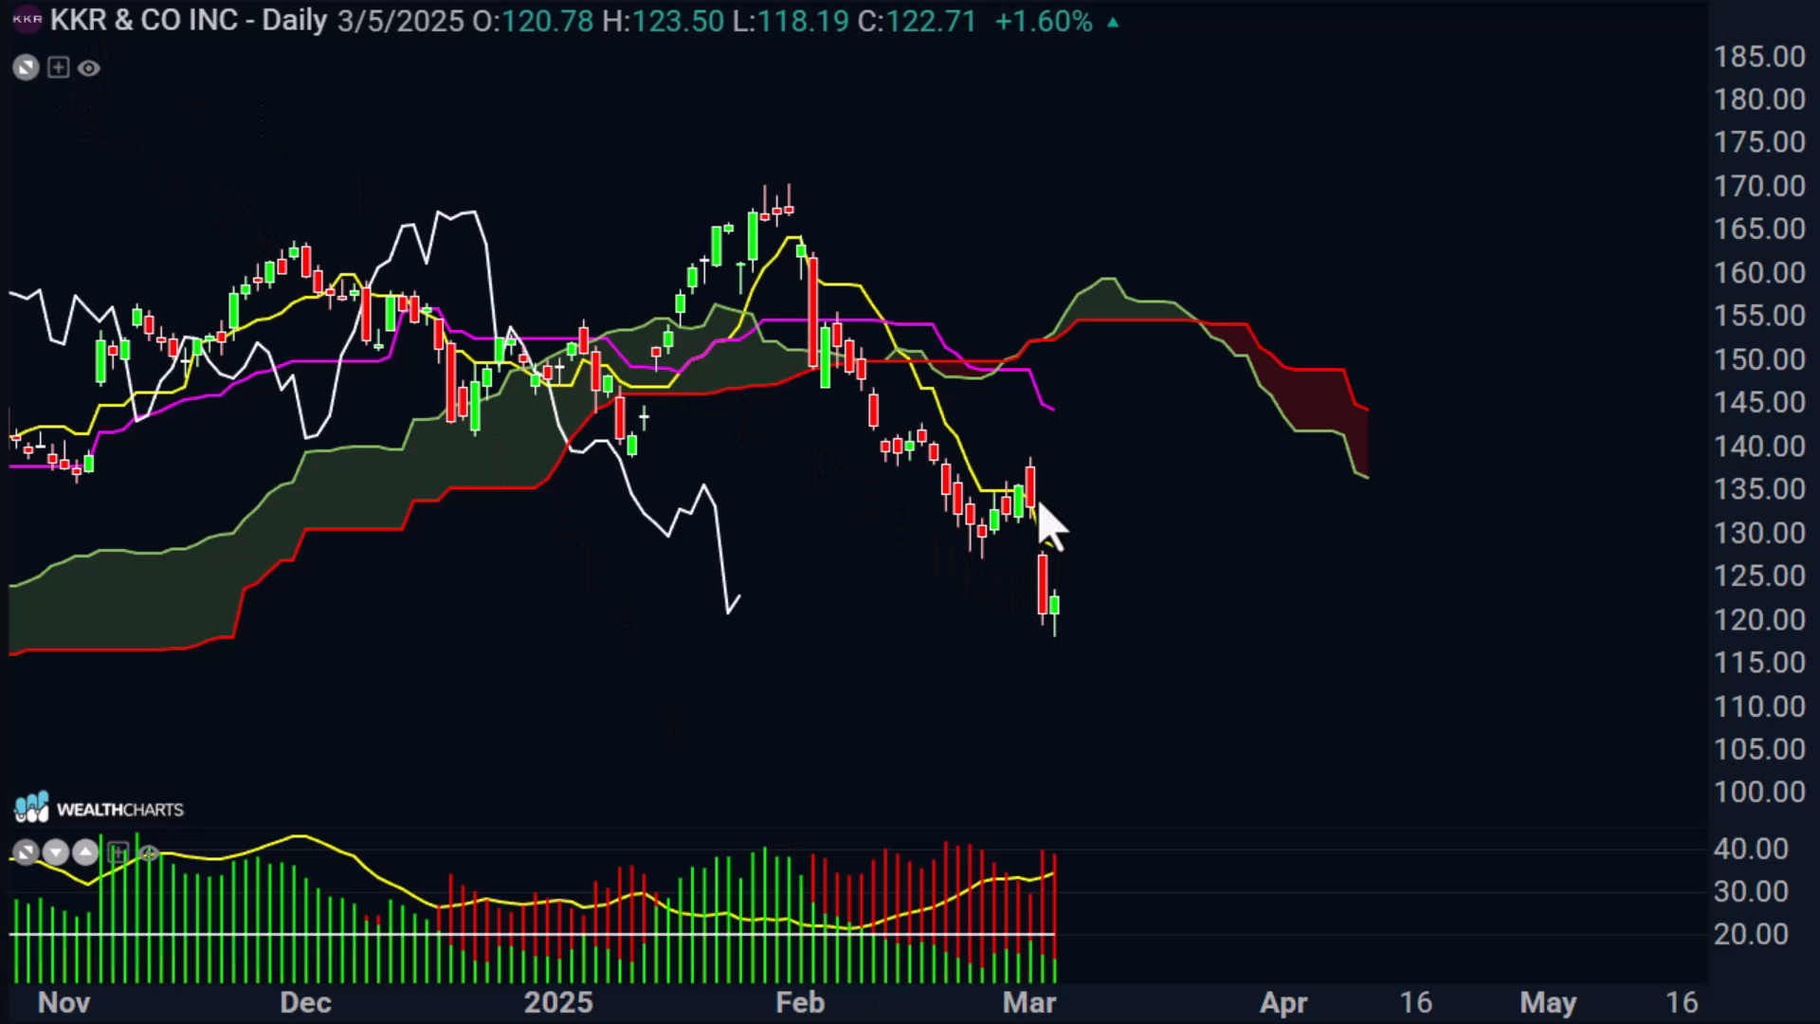
Task: Click the 105.00 price axis label
Action: tap(1759, 749)
